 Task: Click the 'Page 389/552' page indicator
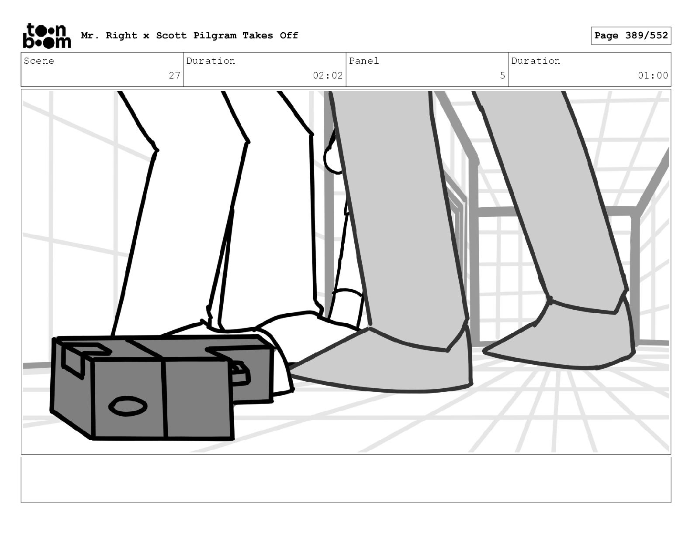631,36
